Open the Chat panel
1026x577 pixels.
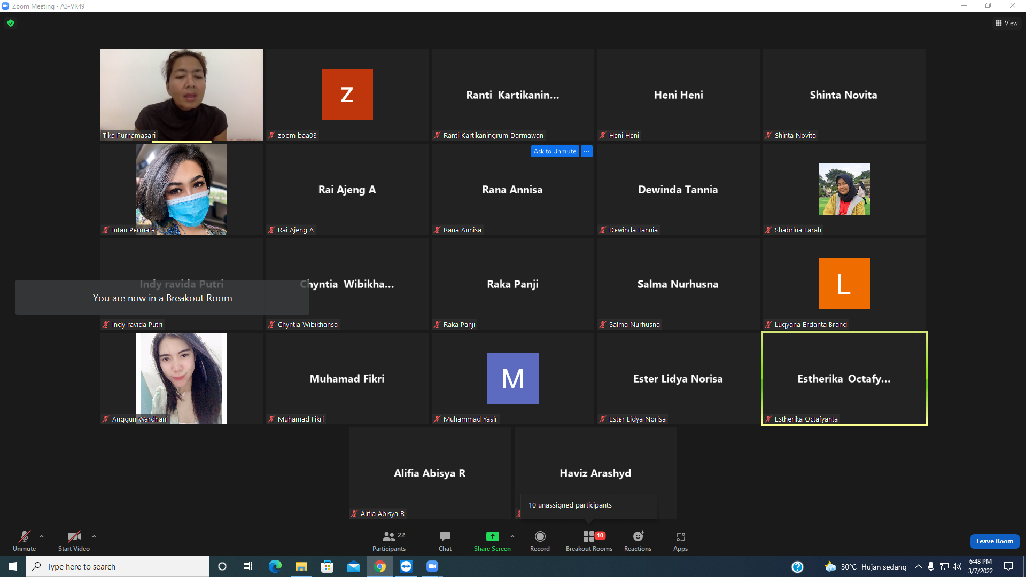tap(445, 541)
